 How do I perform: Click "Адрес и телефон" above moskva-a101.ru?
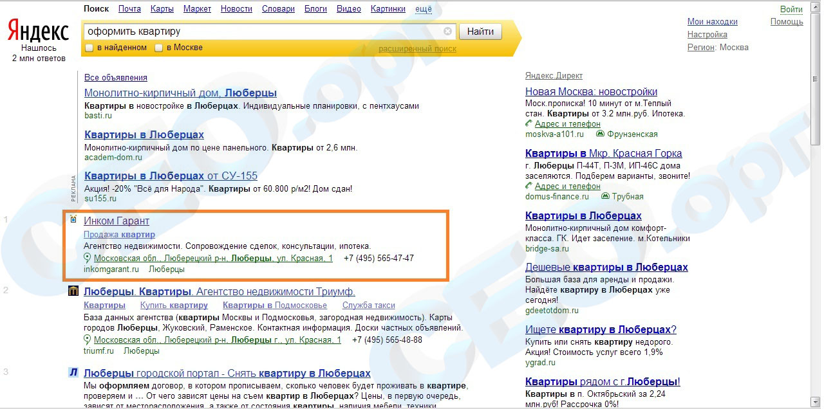(568, 124)
